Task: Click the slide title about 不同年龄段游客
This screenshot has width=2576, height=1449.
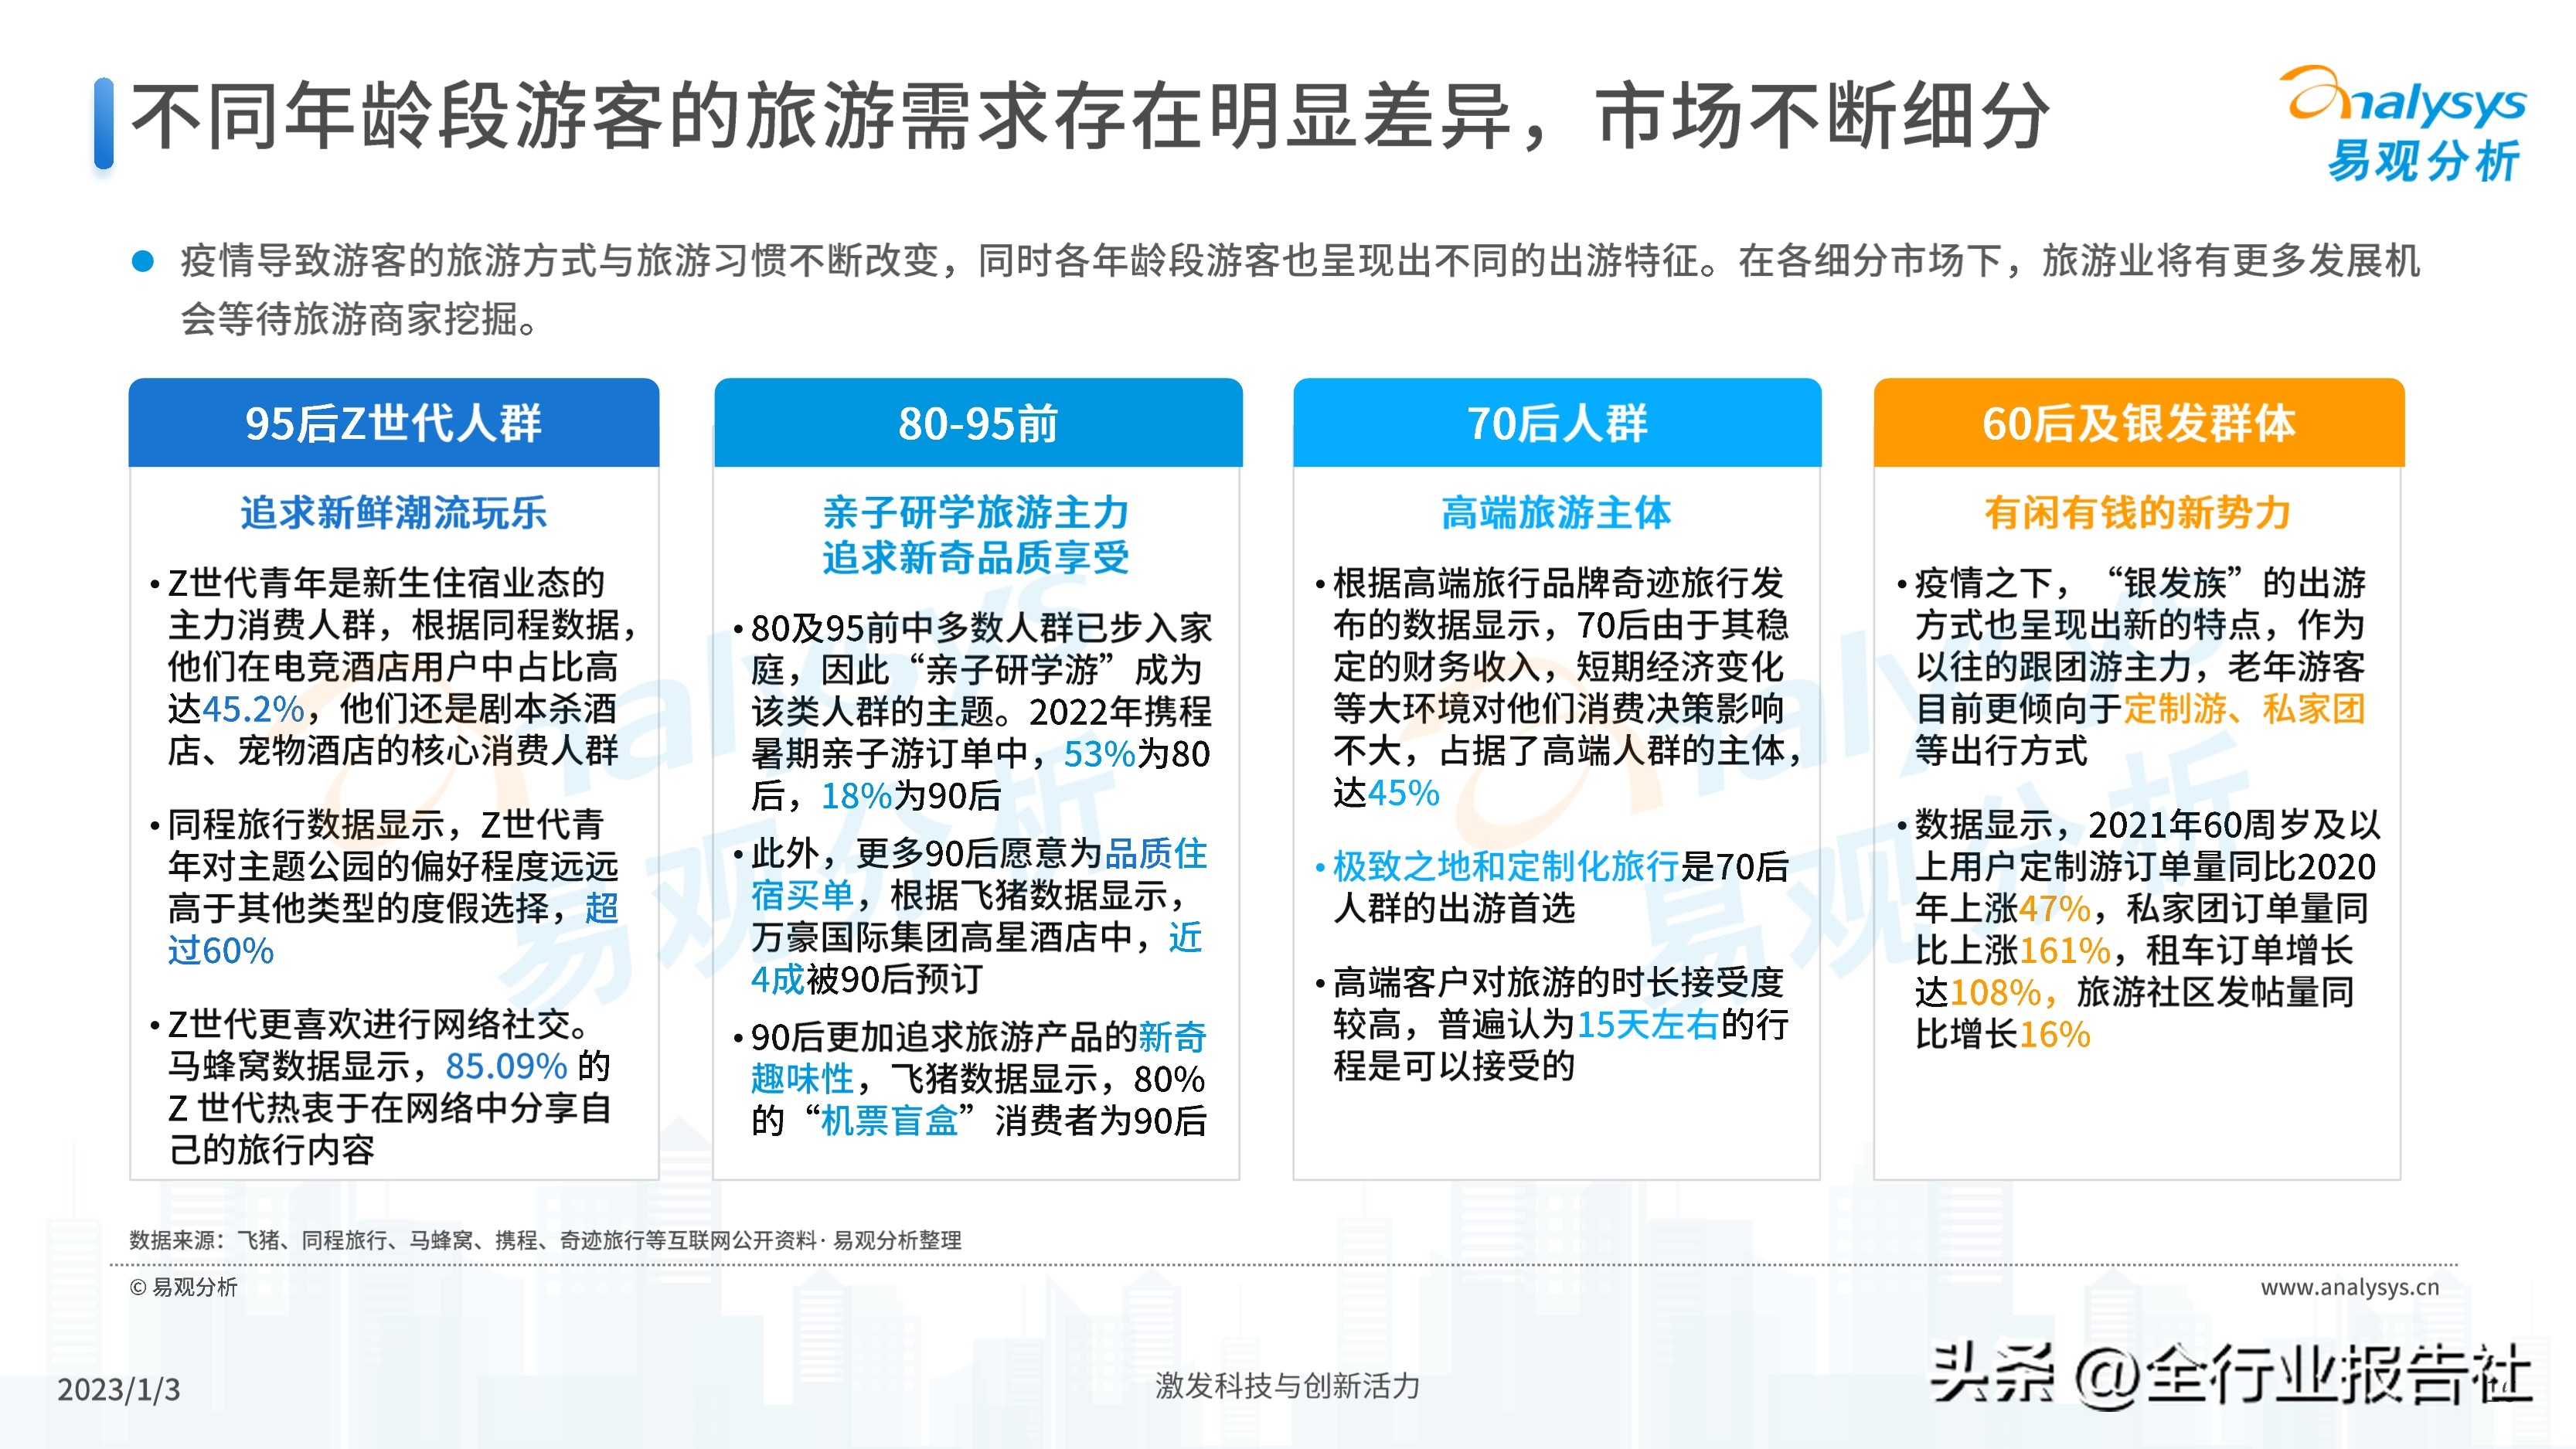Action: 1091,117
